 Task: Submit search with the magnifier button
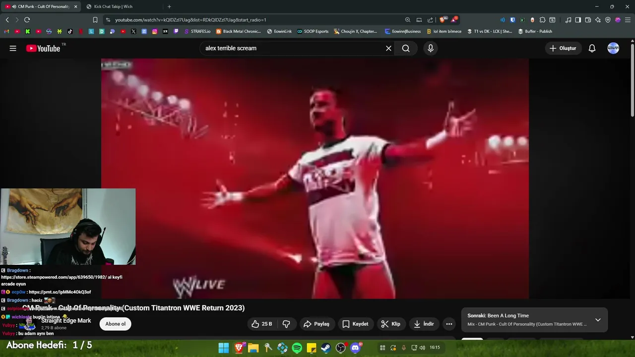(406, 48)
